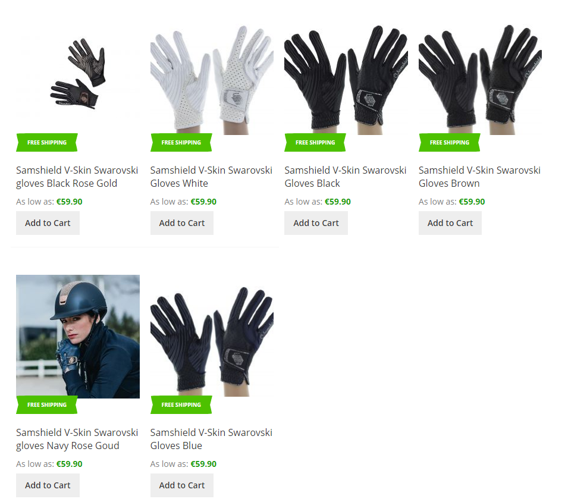Add Navy Rose Goud gloves to cart
Viewport: 568px width, 502px height.
pyautogui.click(x=48, y=485)
